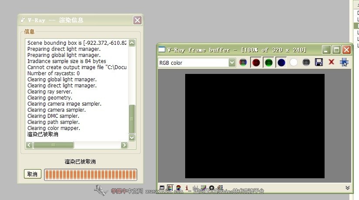
Task: Click status text 渲染已被取消 above progress bar
Action: click(80, 162)
